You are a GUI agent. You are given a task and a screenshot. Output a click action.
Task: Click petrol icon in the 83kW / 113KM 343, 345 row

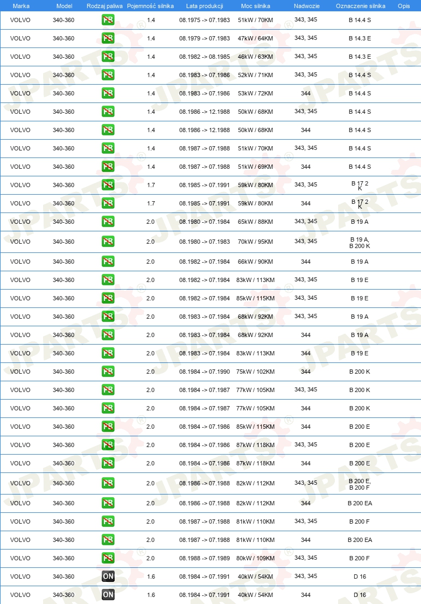point(108,280)
